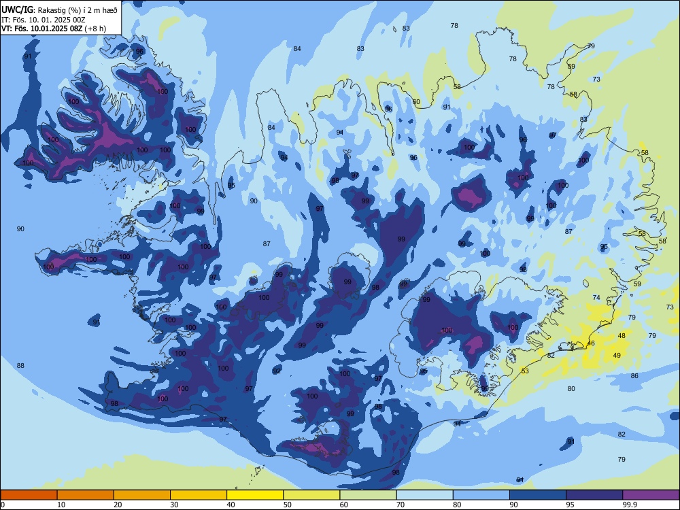The height and width of the screenshot is (510, 680).
Task: Select the pale blue 70–80 legend swatch
Action: pos(424,495)
